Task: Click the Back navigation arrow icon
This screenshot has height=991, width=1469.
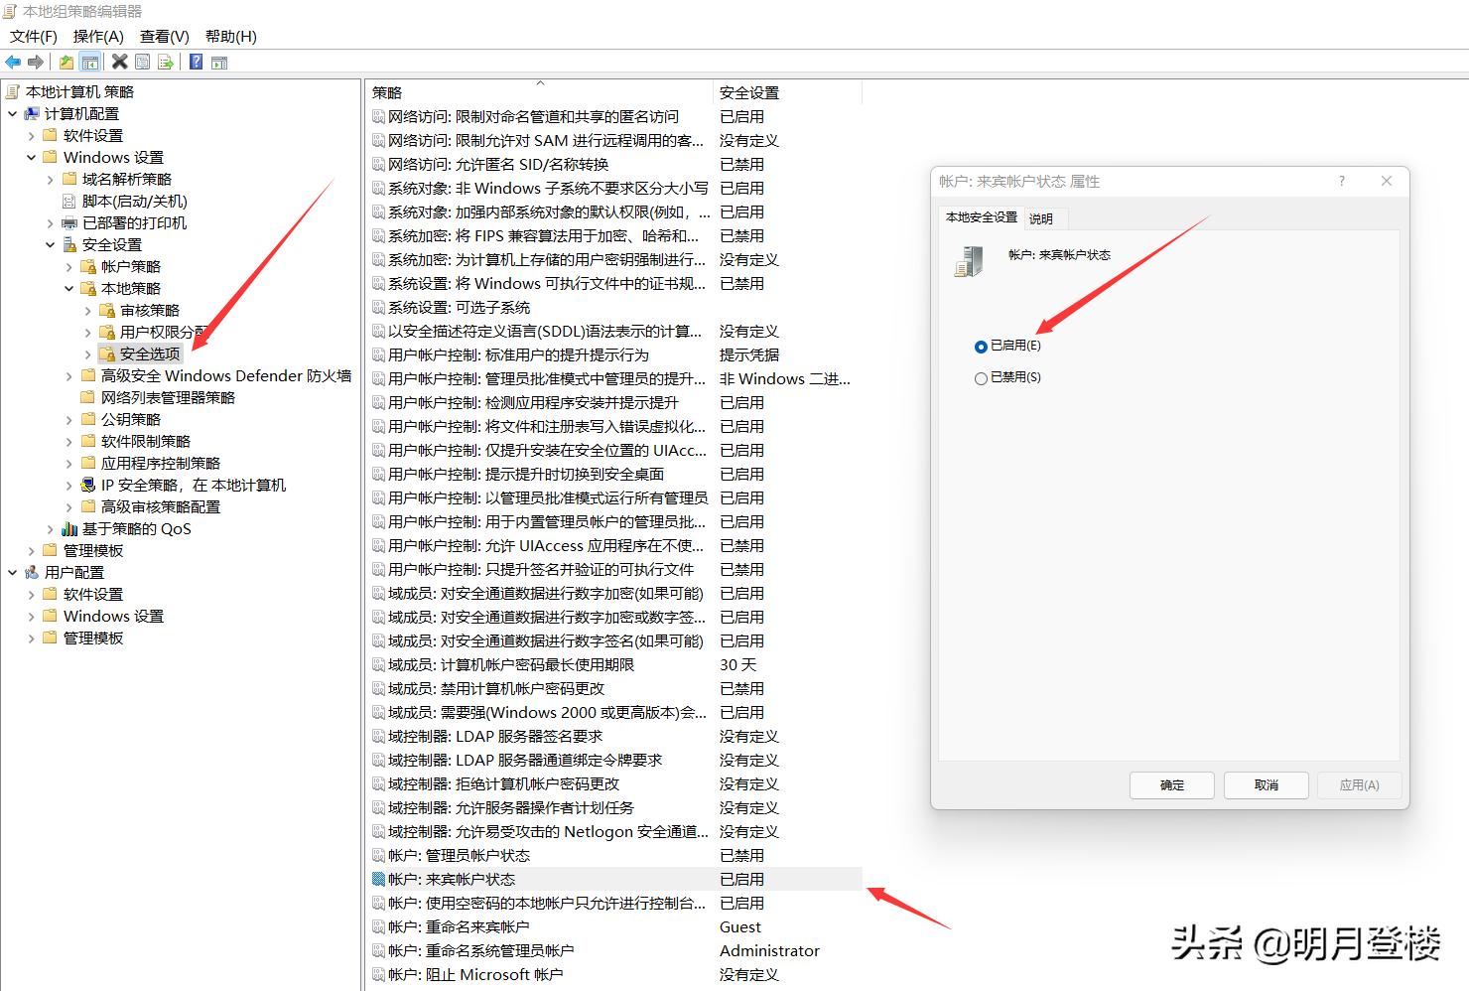Action: pyautogui.click(x=13, y=62)
